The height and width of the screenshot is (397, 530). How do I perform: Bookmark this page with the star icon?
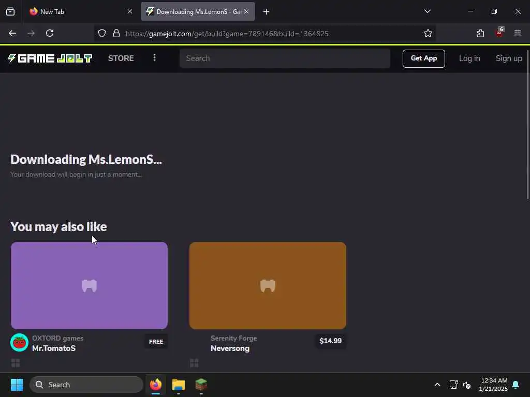click(x=428, y=33)
